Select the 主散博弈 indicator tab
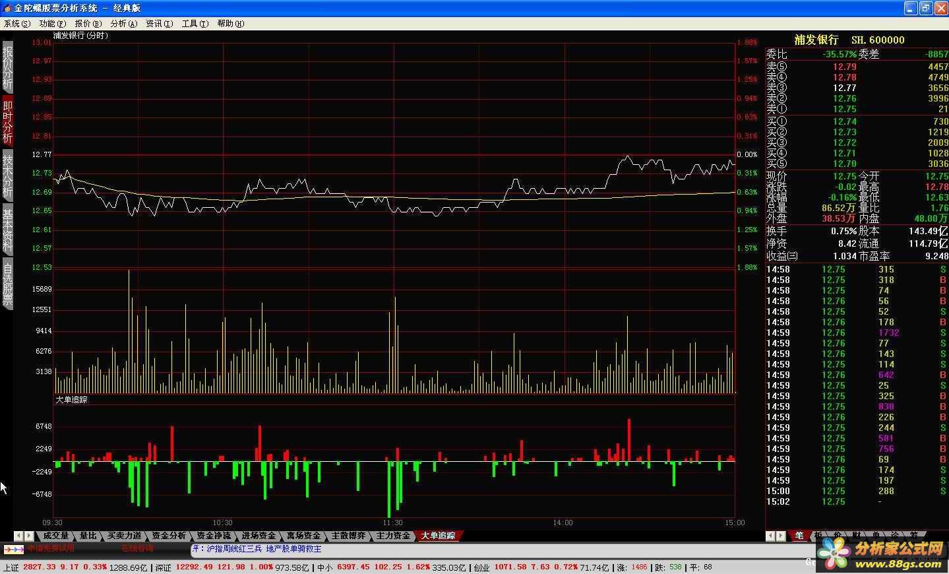This screenshot has height=574, width=949. pos(348,536)
